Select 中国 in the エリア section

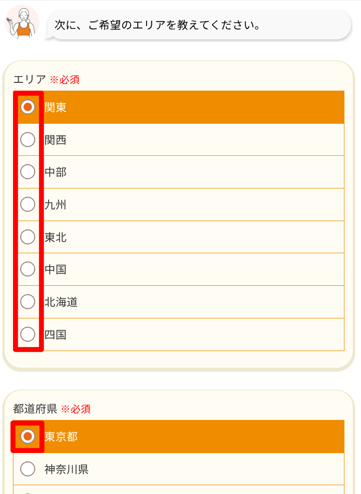[x=27, y=269]
